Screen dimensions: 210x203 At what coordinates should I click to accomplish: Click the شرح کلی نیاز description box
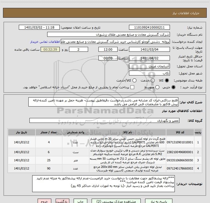(103, 102)
